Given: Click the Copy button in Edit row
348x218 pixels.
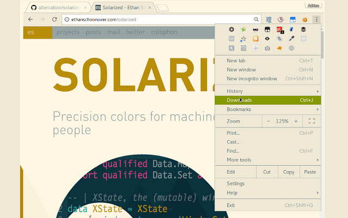Looking at the screenshot, I should click(289, 172).
